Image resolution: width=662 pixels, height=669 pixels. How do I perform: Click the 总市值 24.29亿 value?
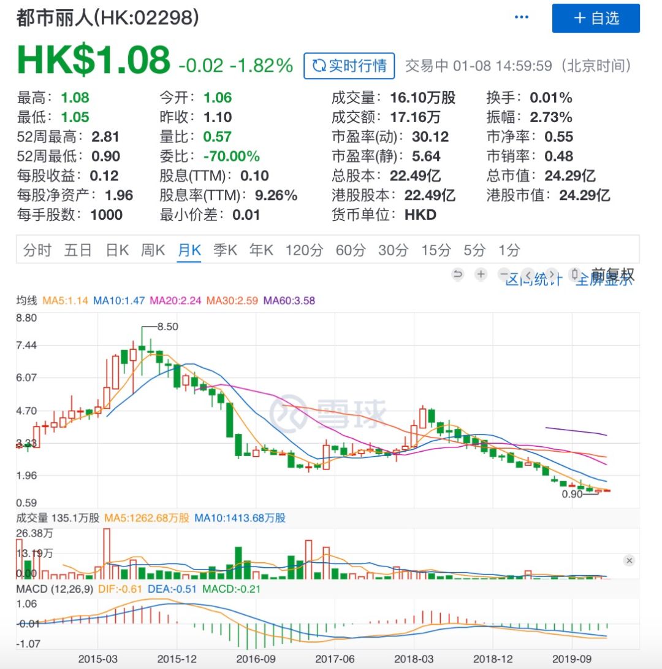[x=570, y=176]
